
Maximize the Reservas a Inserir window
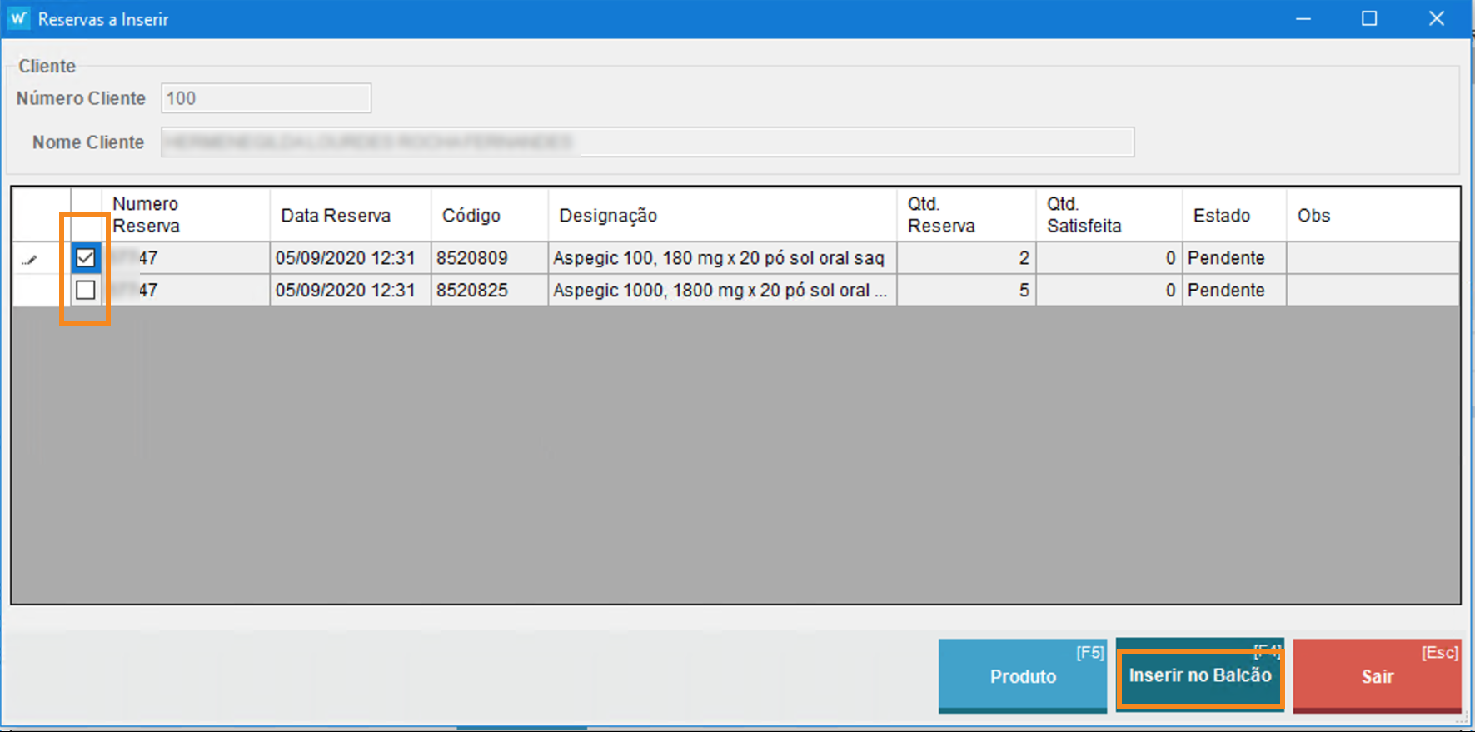[x=1369, y=19]
